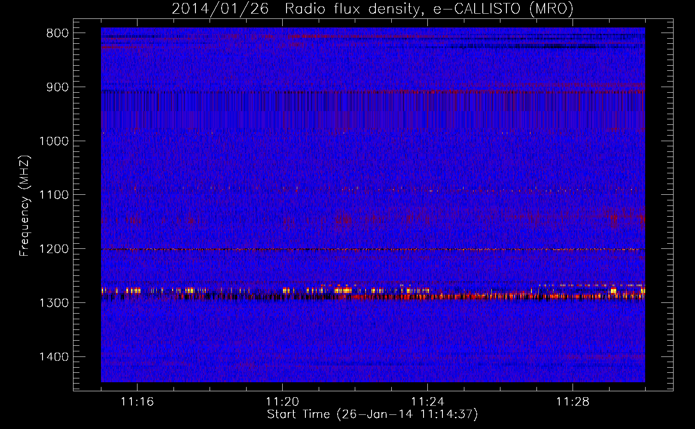Click the 'Frequency (MHZ)' axis label

[24, 206]
